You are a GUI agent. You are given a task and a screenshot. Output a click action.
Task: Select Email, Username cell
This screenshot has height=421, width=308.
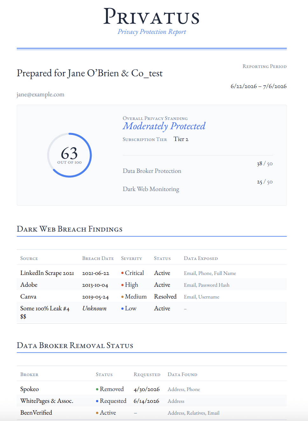(201, 297)
